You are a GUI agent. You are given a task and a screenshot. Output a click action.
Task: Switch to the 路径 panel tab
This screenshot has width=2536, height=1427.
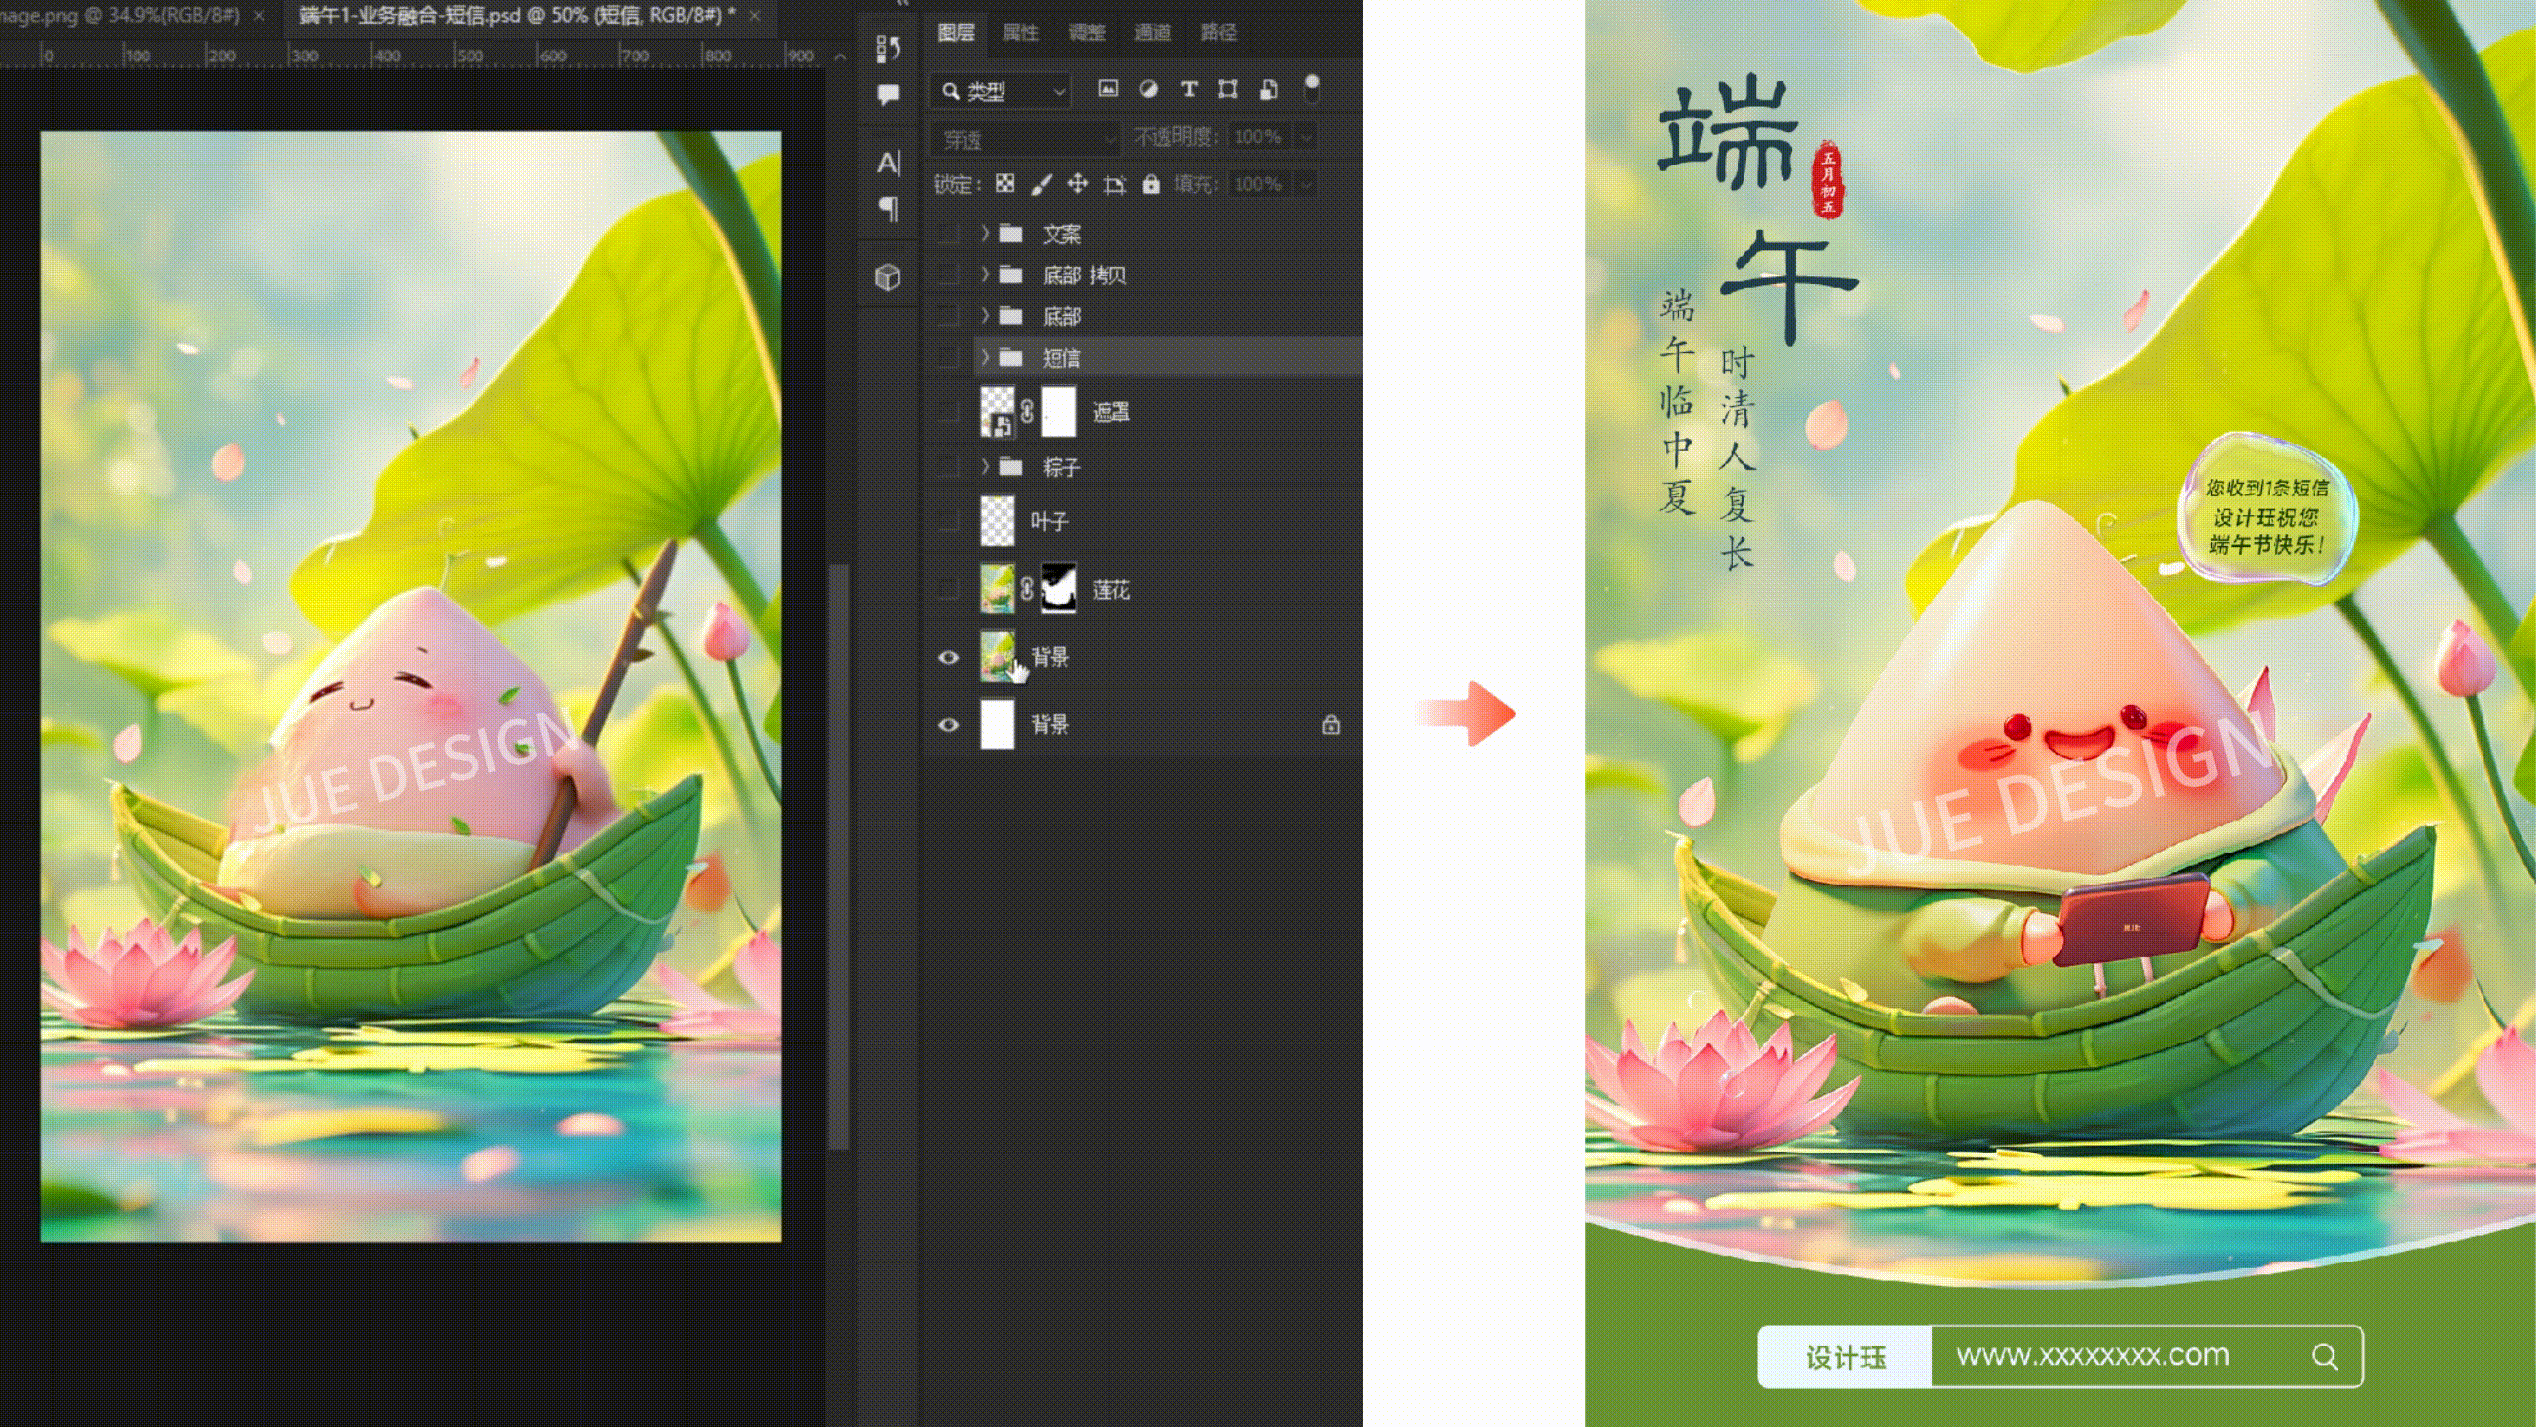pos(1218,32)
